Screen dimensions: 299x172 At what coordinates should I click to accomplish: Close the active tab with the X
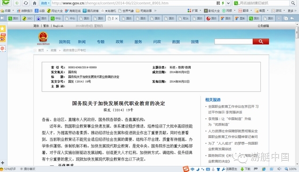pos(116,18)
